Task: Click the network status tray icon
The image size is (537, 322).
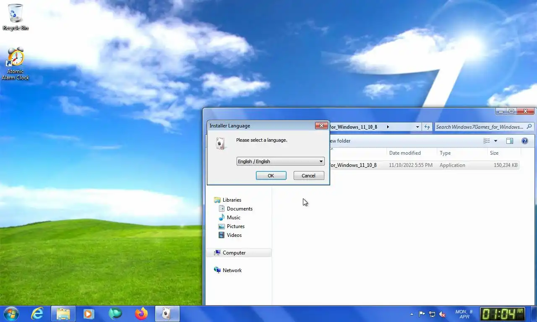Action: [432, 314]
